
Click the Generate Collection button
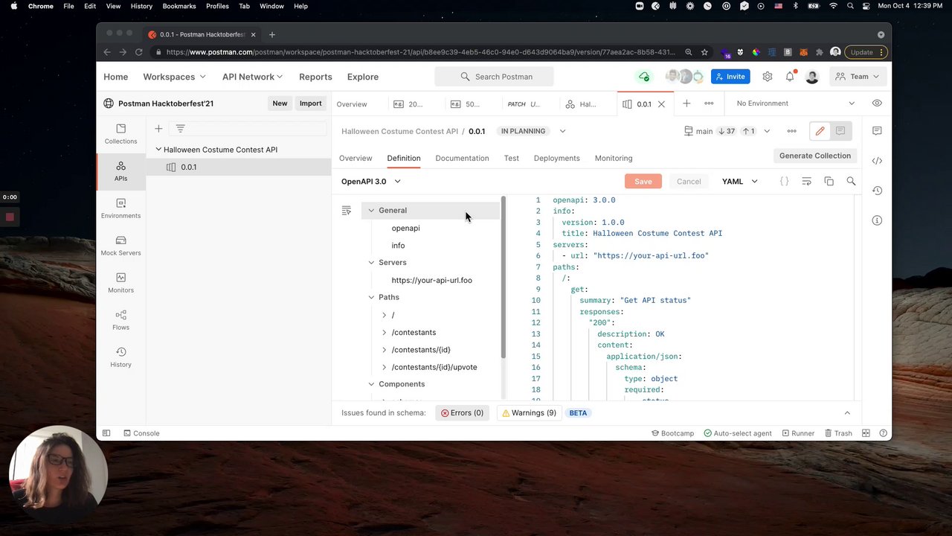click(815, 156)
